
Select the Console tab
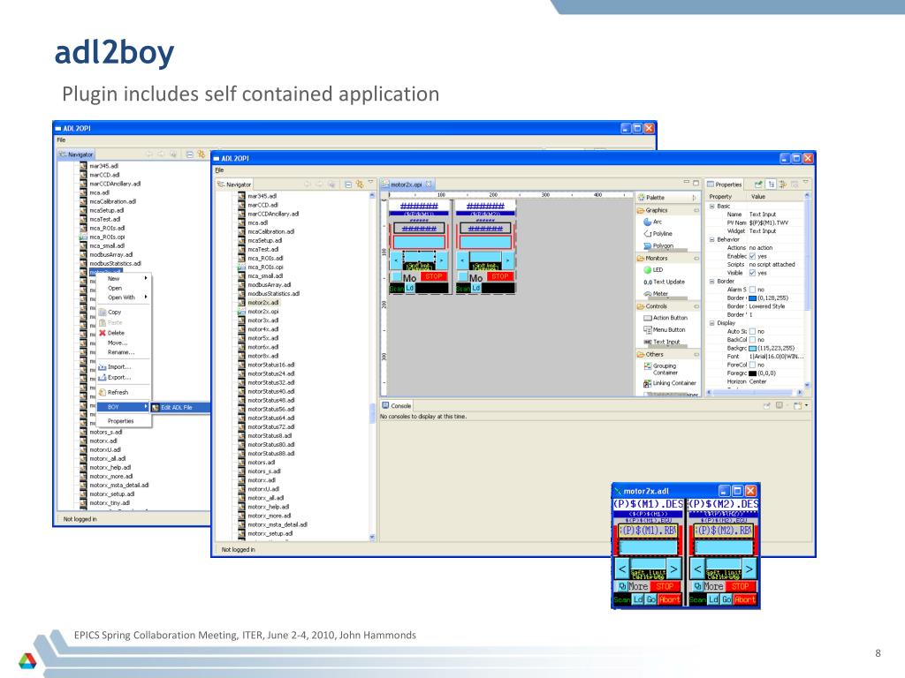point(397,406)
